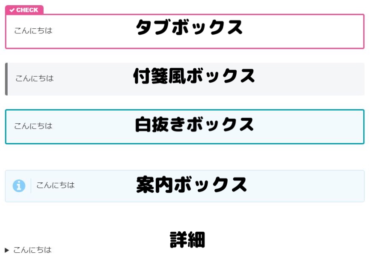Click the 案内ボックス heading
The width and height of the screenshot is (389, 266).
(x=192, y=184)
